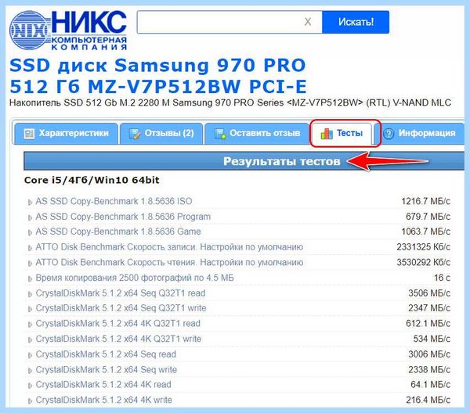Click the Информация question mark icon
The image size is (470, 413).
pyautogui.click(x=389, y=134)
